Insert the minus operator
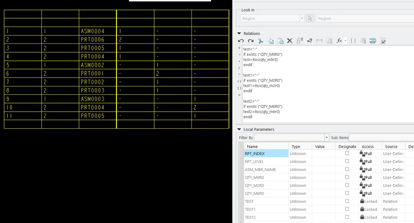 239,55
